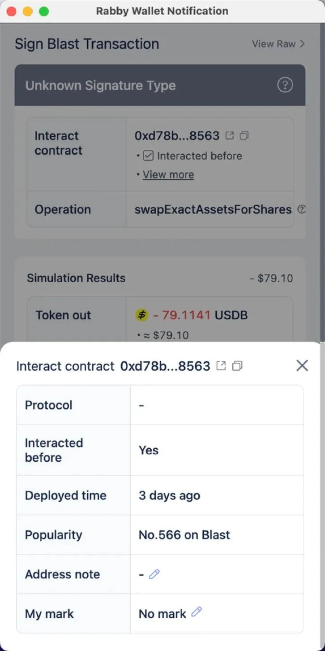Click copy address icon in popup header
The width and height of the screenshot is (325, 651).
pyautogui.click(x=237, y=366)
